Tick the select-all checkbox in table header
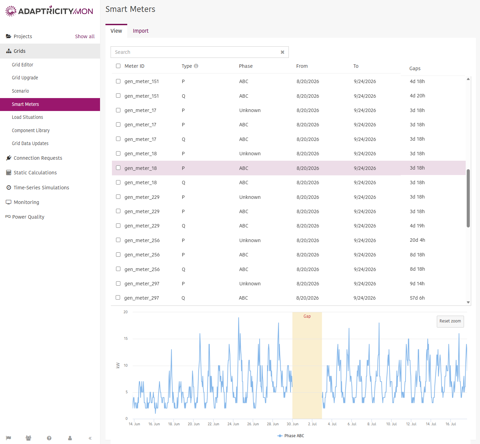Screen dimensions: 480x444 tap(118, 66)
